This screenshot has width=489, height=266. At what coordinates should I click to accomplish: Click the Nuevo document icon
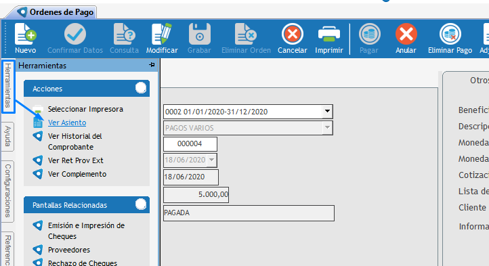pyautogui.click(x=25, y=34)
